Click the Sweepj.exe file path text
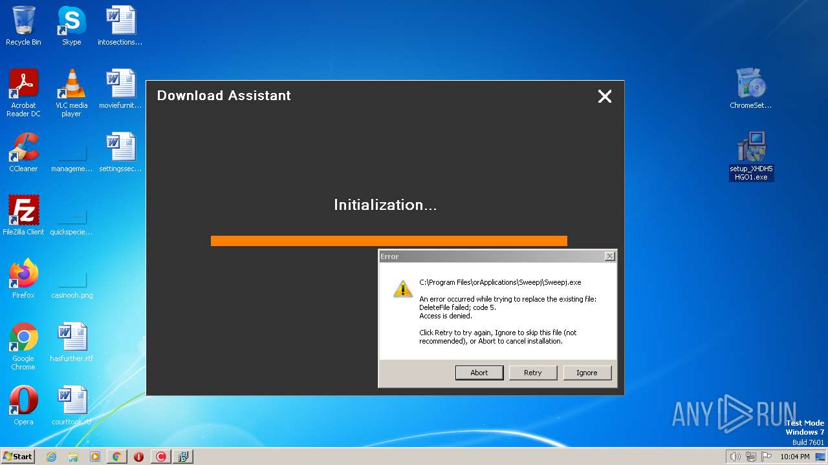This screenshot has height=465, width=828. pyautogui.click(x=500, y=282)
